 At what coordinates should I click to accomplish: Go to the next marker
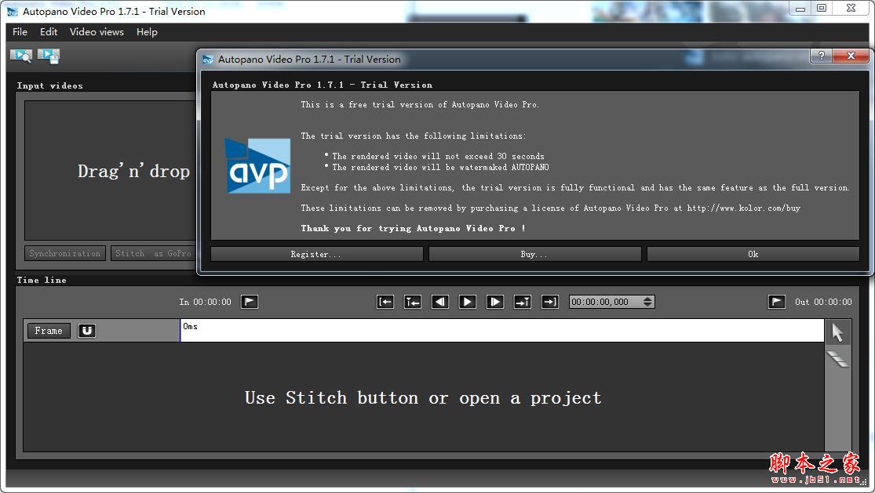coord(523,302)
